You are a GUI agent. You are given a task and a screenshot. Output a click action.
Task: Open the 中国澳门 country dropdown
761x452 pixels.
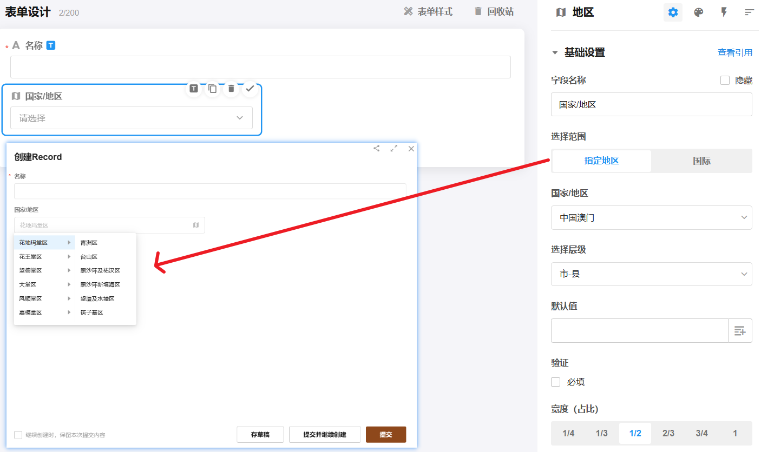(651, 217)
